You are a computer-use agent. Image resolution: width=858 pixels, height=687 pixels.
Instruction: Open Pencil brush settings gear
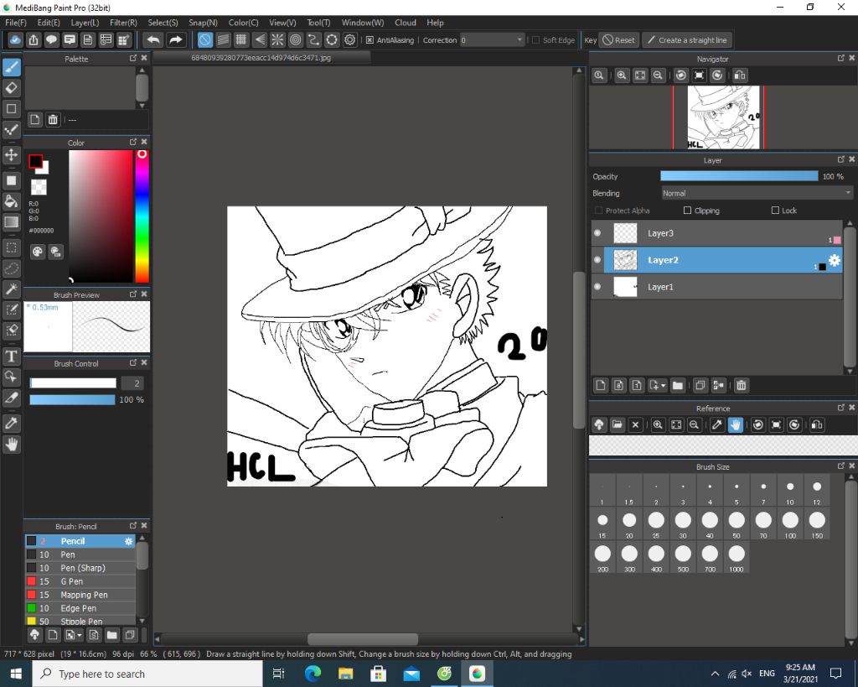(x=128, y=541)
